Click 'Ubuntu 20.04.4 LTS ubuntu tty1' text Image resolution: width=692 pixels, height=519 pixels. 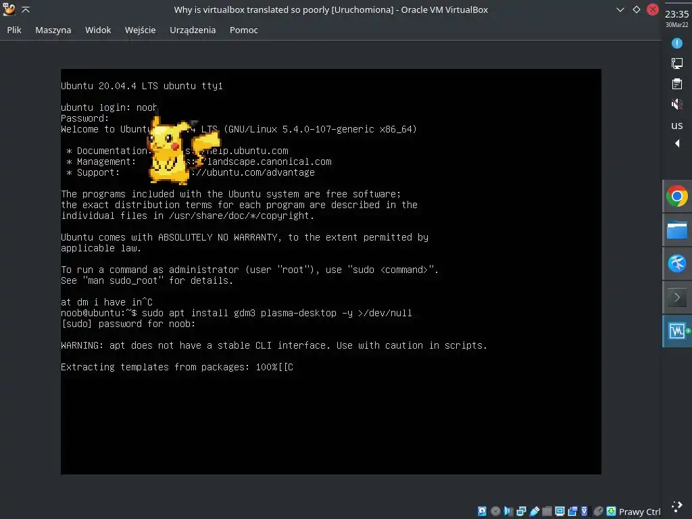point(142,86)
